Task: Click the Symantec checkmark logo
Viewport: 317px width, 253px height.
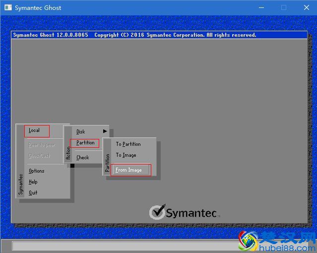Action: [157, 212]
